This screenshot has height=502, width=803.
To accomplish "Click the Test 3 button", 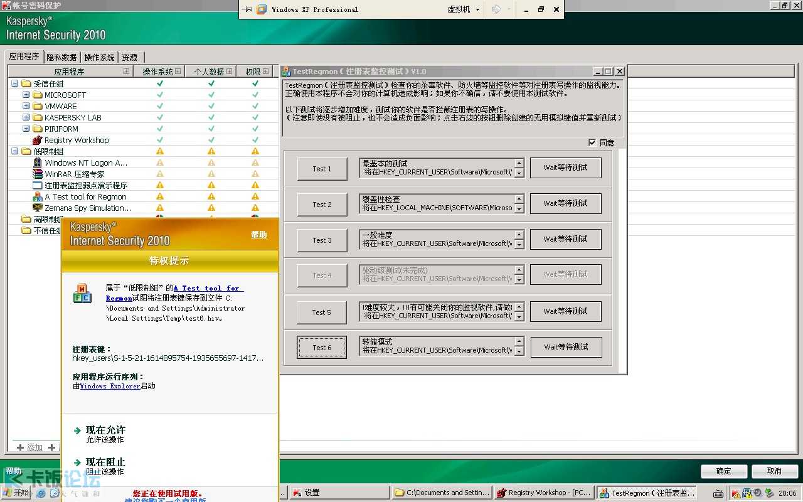I will [x=322, y=240].
